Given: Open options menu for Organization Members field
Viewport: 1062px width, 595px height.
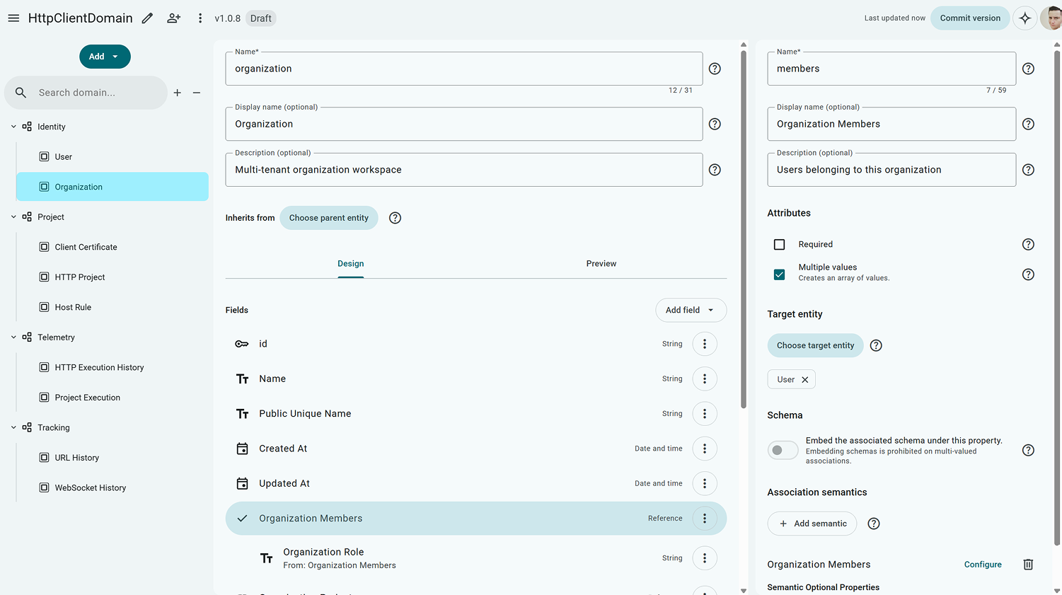Looking at the screenshot, I should [x=705, y=519].
